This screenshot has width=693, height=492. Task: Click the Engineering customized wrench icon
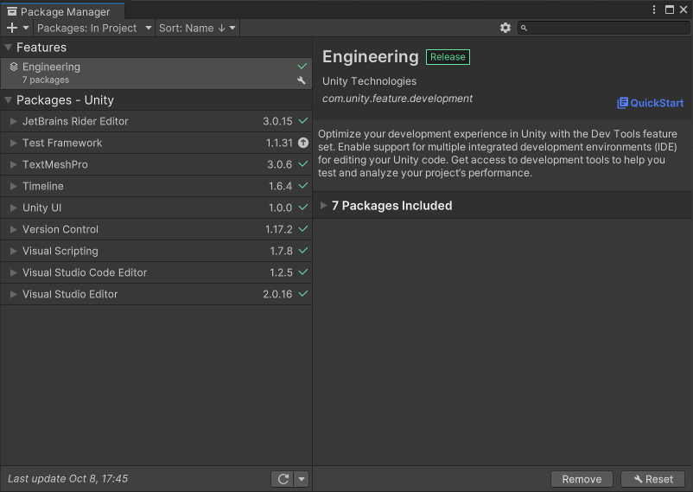point(302,80)
